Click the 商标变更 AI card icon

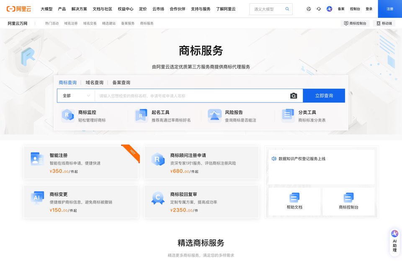tap(37, 198)
